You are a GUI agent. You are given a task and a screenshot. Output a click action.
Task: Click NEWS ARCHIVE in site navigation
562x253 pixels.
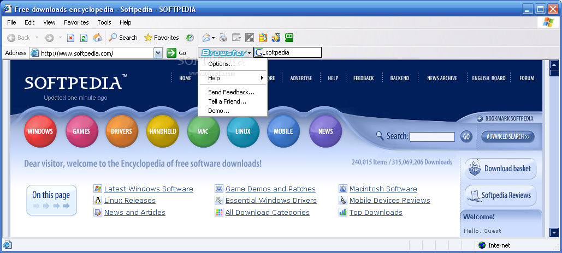click(442, 78)
